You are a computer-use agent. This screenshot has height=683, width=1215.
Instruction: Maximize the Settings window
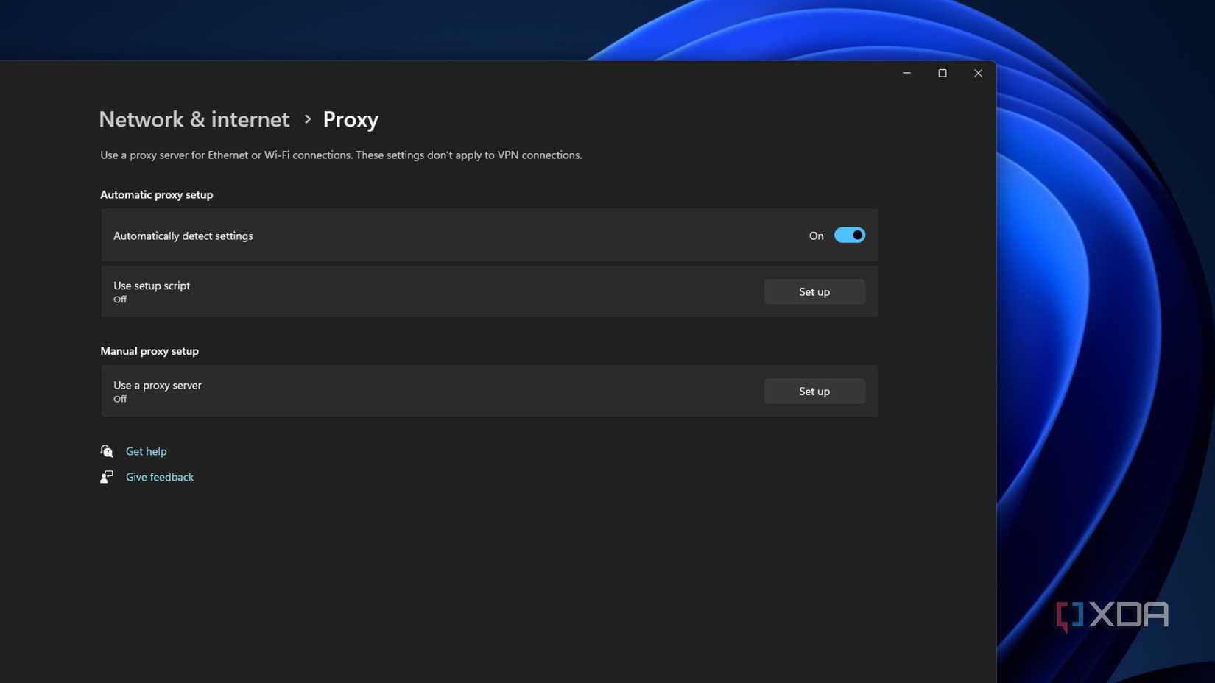[943, 73]
